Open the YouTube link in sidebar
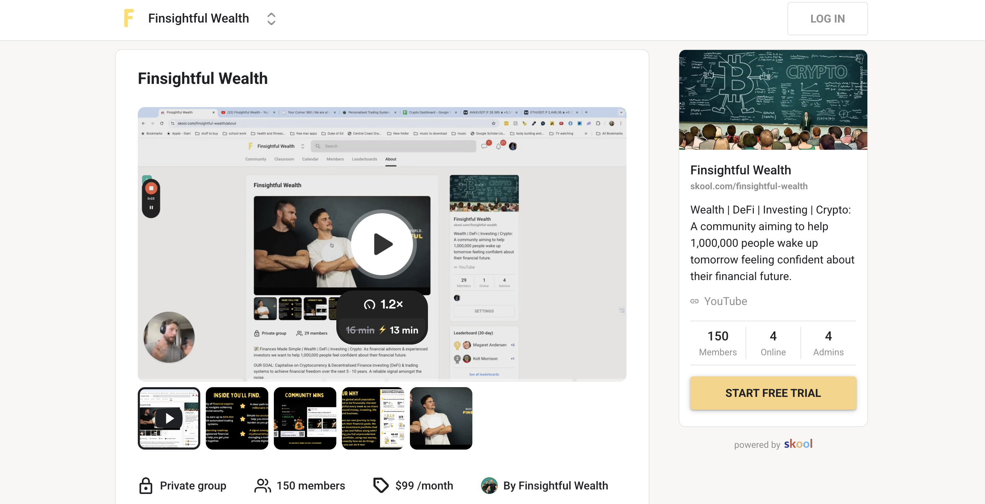The height and width of the screenshot is (504, 985). 725,301
